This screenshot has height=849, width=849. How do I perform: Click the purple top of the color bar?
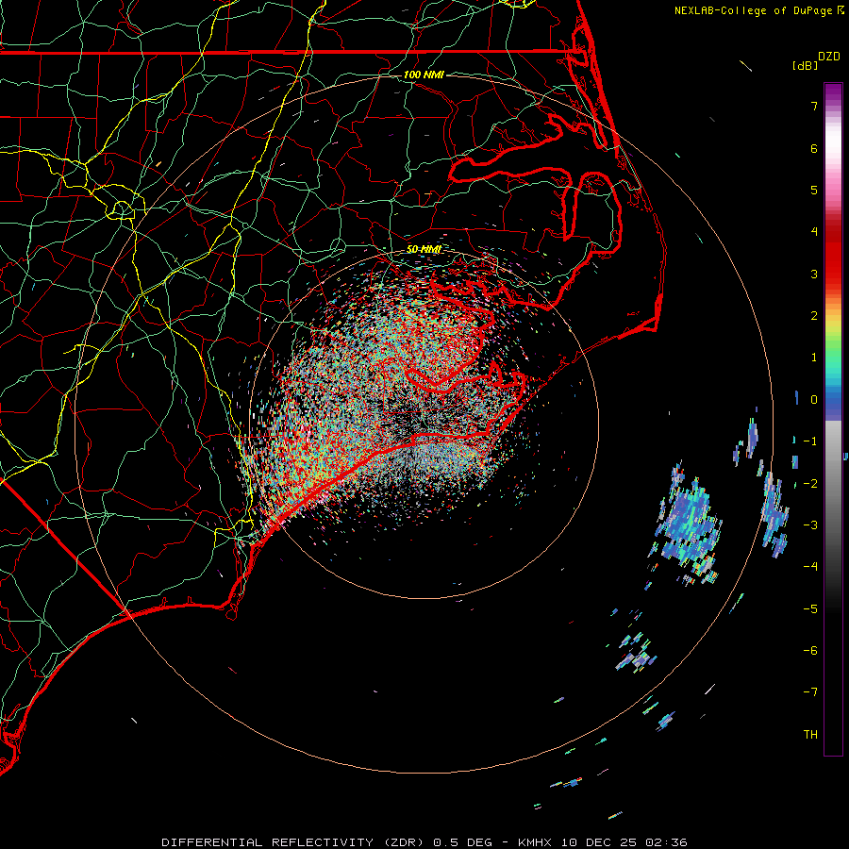(833, 92)
